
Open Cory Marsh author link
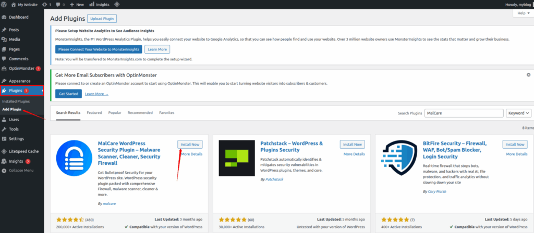(x=436, y=191)
